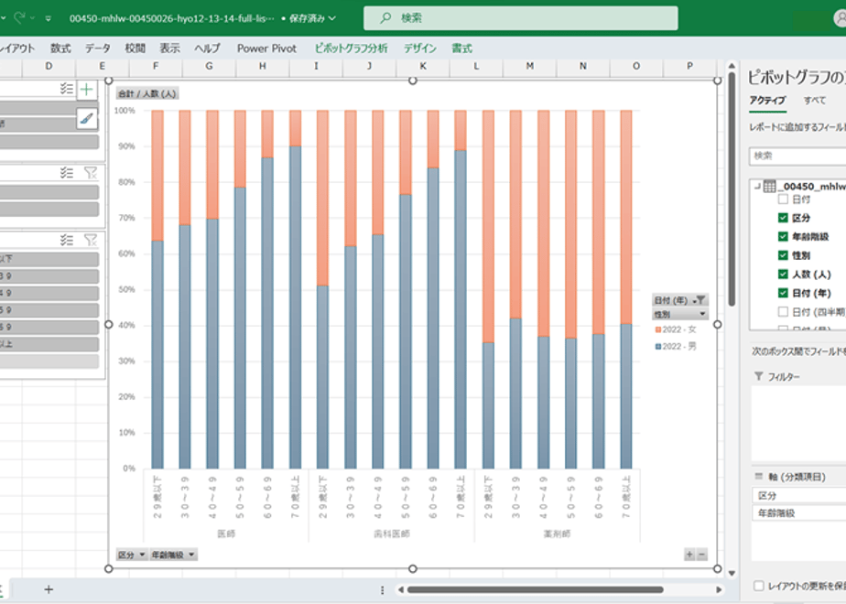Click the 年齢階級 item in axis area
The image size is (846, 604).
point(798,513)
